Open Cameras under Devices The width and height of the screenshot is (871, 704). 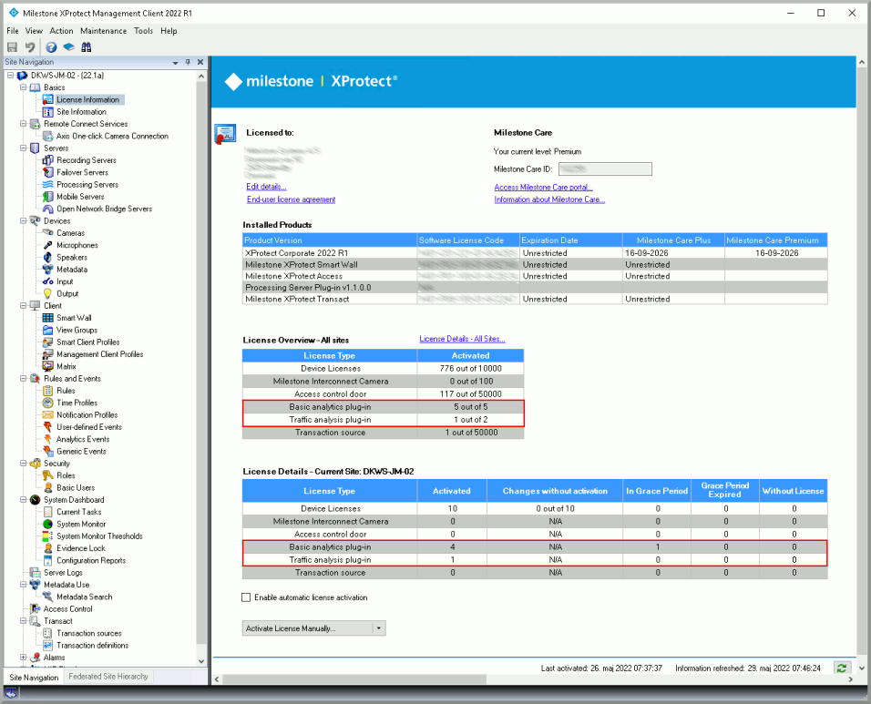[x=70, y=233]
